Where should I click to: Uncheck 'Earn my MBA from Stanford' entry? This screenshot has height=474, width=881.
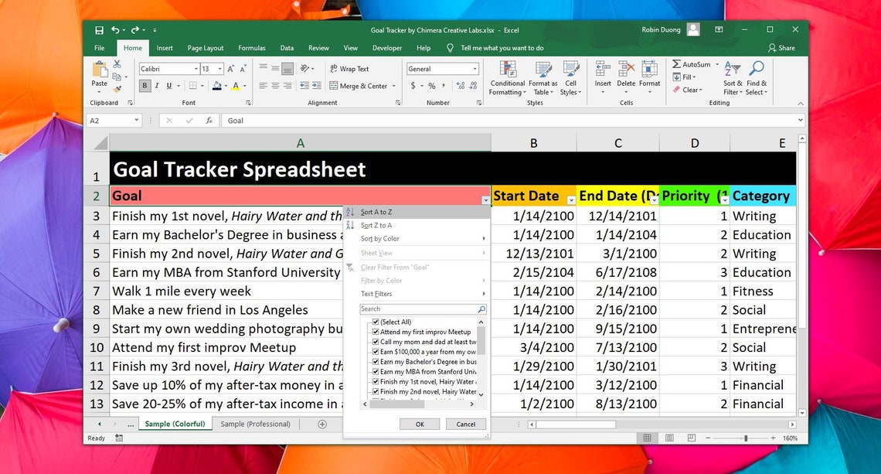[374, 372]
